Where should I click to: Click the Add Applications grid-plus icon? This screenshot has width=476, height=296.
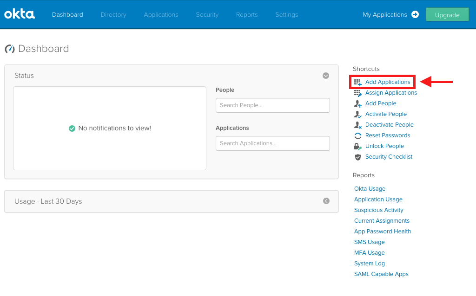[x=358, y=82]
